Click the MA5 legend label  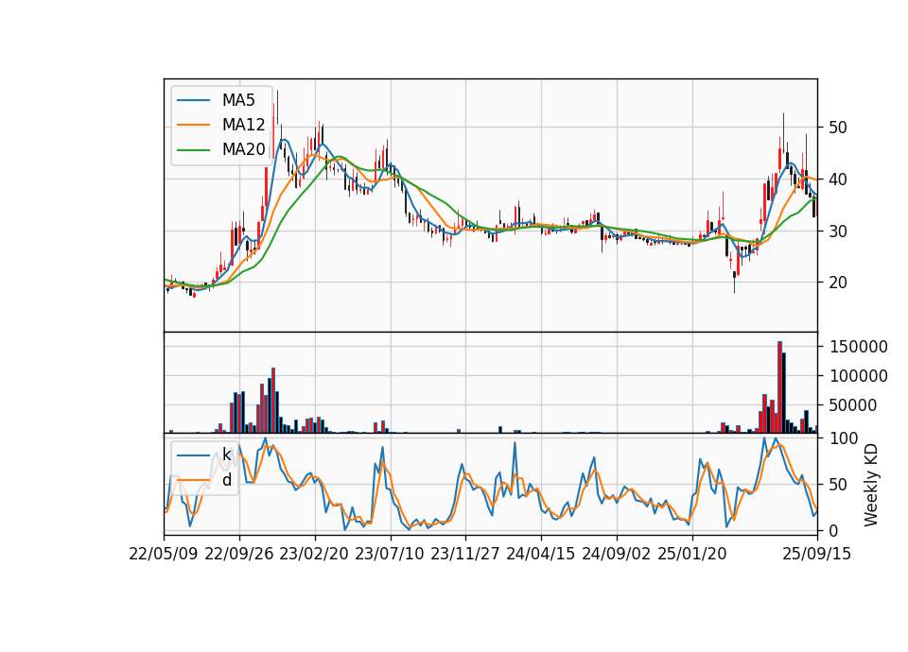pos(238,100)
